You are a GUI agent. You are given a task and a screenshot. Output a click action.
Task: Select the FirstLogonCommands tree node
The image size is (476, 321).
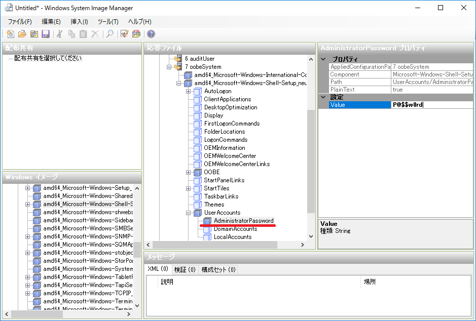click(x=232, y=124)
